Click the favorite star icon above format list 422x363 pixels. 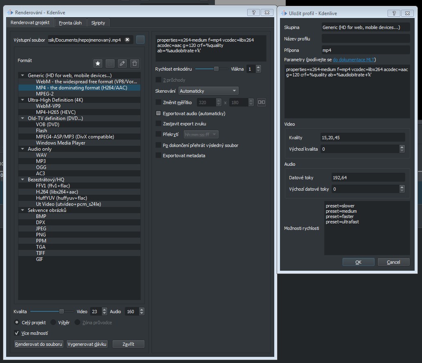tap(97, 63)
